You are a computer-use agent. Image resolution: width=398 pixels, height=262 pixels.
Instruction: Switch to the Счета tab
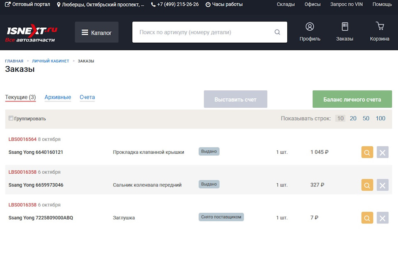pos(87,97)
